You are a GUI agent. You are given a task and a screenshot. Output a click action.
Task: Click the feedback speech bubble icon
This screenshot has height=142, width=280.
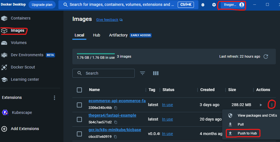pyautogui.click(x=121, y=20)
